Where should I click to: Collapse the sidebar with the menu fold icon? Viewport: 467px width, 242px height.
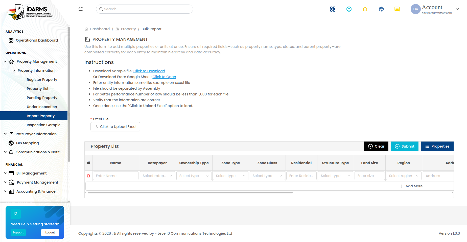pyautogui.click(x=81, y=9)
